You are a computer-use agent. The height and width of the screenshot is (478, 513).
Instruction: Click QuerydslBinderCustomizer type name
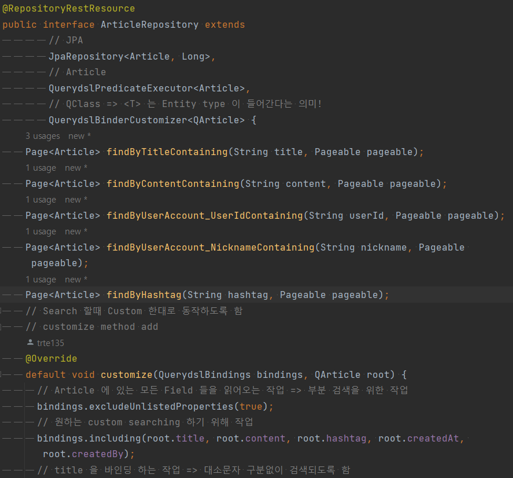118,120
